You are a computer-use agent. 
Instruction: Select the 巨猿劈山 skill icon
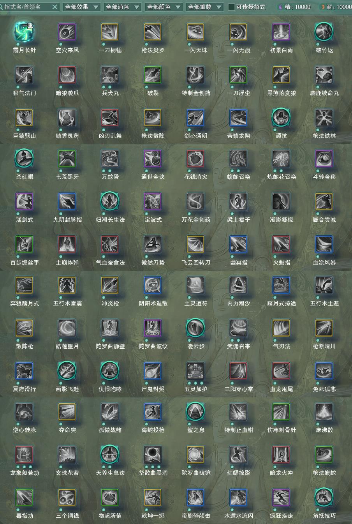click(25, 118)
